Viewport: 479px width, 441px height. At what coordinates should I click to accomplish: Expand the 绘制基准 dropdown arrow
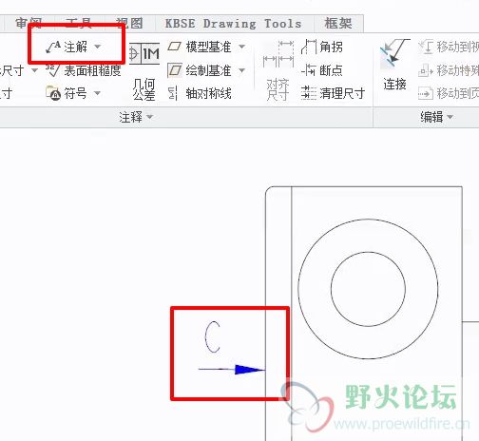point(242,70)
